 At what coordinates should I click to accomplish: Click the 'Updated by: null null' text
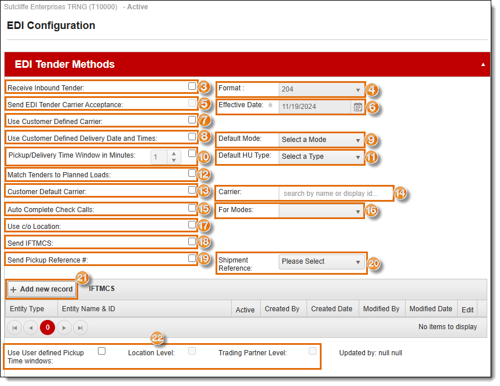click(x=371, y=353)
